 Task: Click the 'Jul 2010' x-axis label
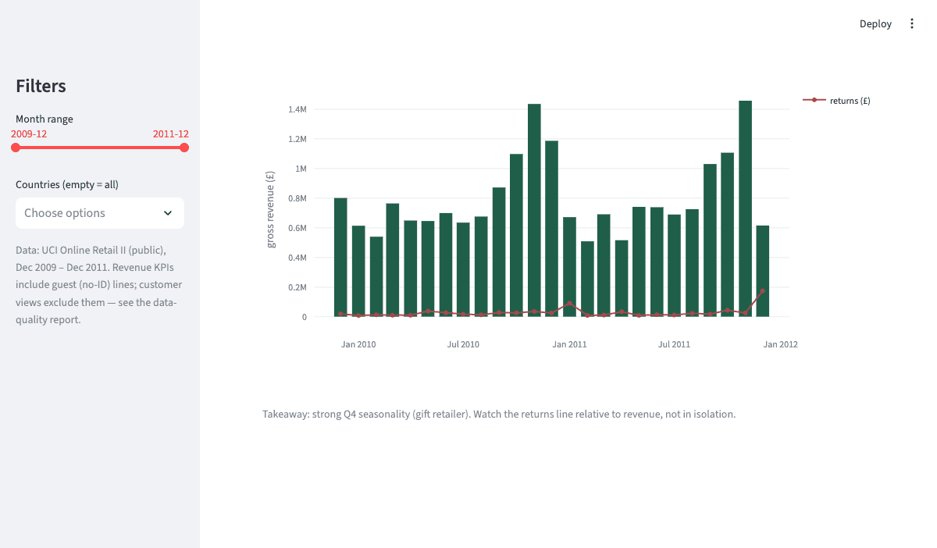point(463,344)
